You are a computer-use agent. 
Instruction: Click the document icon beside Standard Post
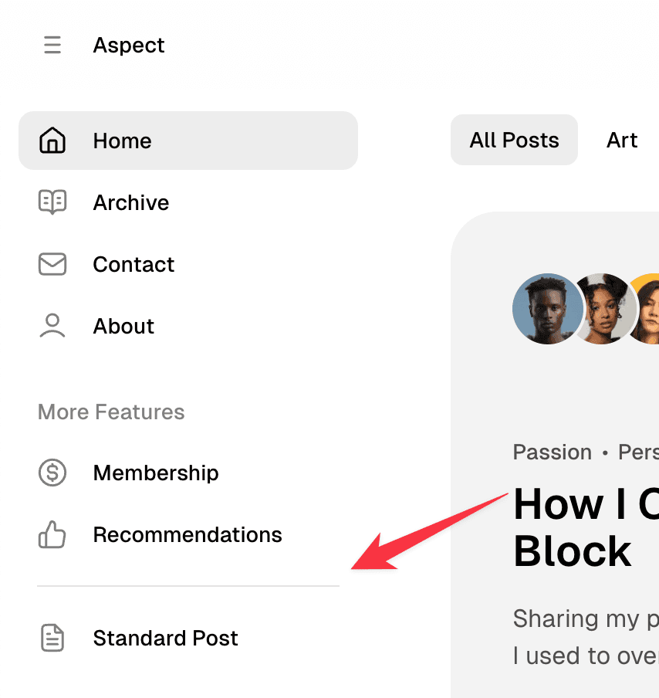52,638
